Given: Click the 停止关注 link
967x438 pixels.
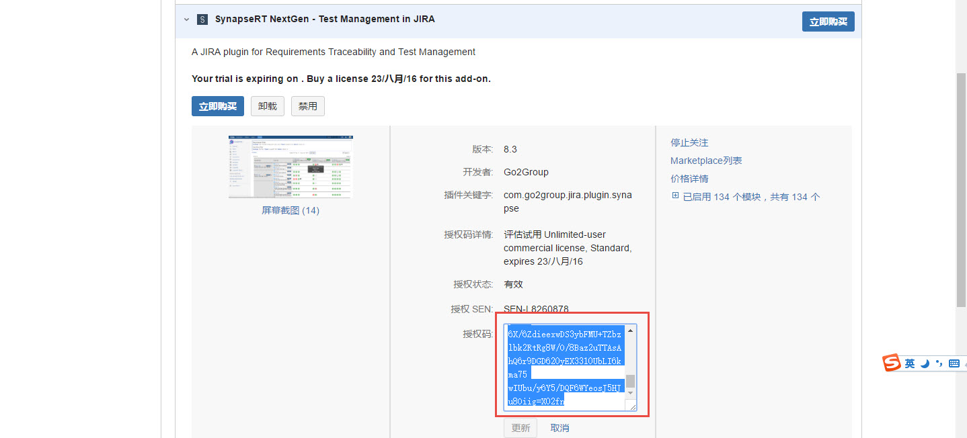Looking at the screenshot, I should (689, 142).
